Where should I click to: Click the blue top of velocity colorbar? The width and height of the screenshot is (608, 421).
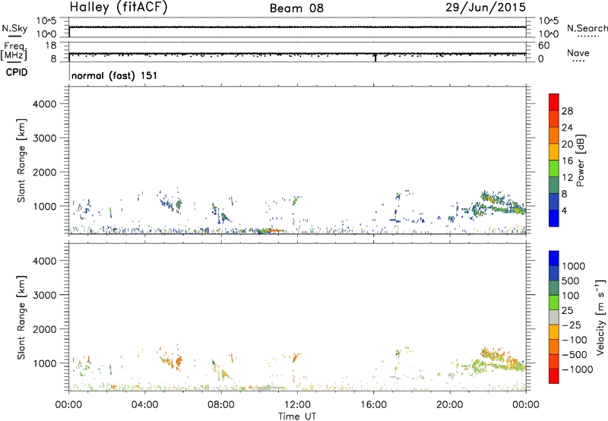pyautogui.click(x=554, y=258)
